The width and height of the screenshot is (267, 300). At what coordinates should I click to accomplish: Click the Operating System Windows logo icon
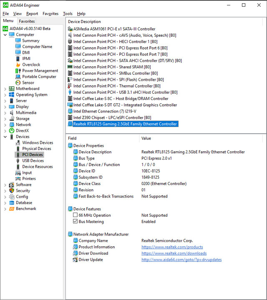click(12, 95)
